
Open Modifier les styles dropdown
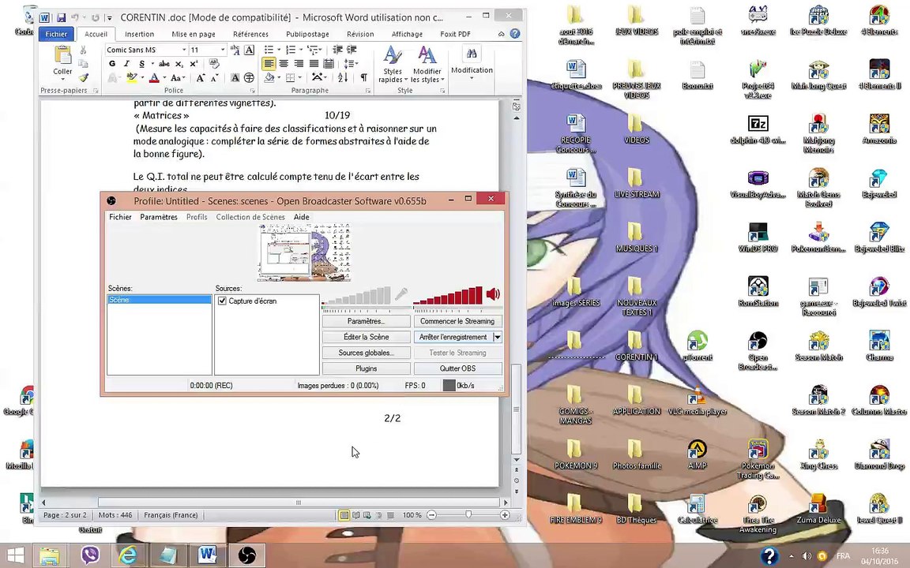point(427,65)
